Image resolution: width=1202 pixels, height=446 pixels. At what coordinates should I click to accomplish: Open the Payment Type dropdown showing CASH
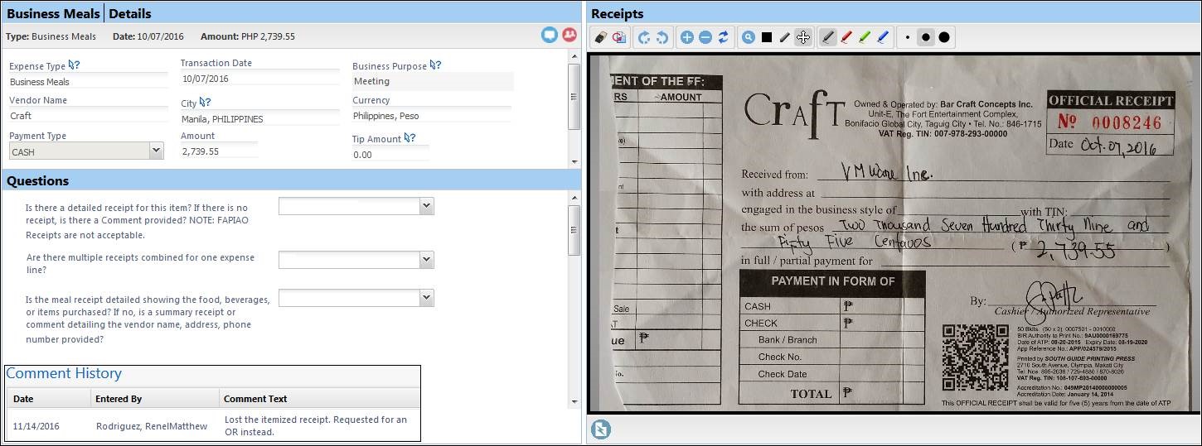point(156,151)
